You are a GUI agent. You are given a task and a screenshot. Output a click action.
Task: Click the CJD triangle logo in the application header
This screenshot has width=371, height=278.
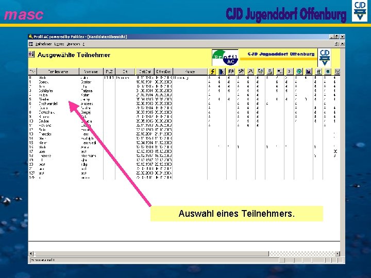coord(325,58)
